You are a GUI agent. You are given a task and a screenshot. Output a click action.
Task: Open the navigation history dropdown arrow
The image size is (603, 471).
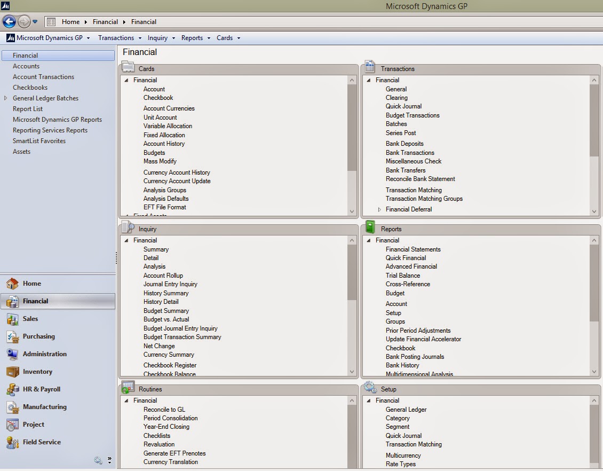pos(35,22)
